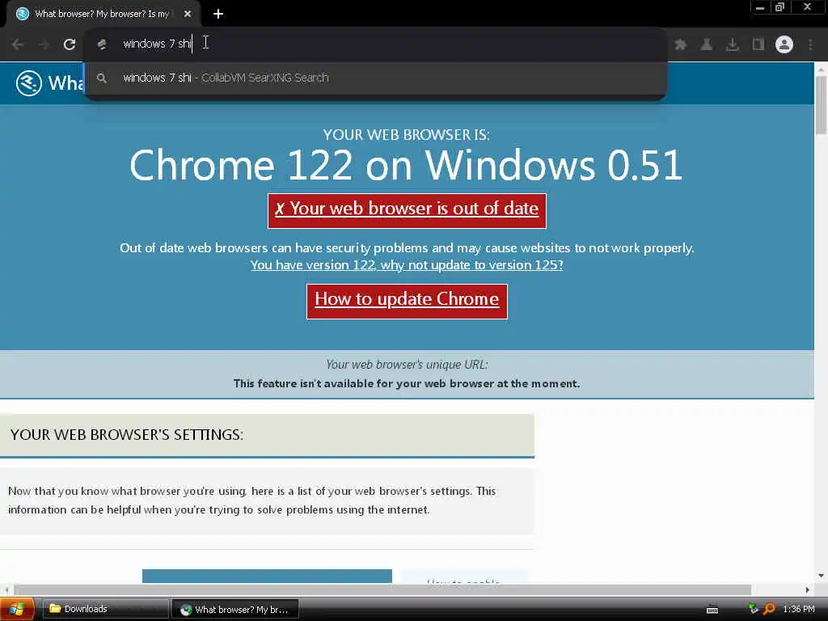
Task: Open 'Your web browser is out of date' link
Action: (x=407, y=211)
